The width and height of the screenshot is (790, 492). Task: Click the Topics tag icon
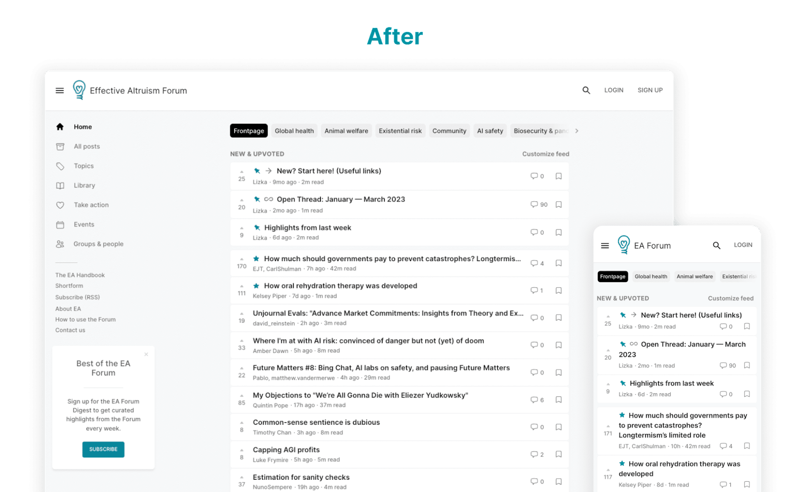pos(60,166)
